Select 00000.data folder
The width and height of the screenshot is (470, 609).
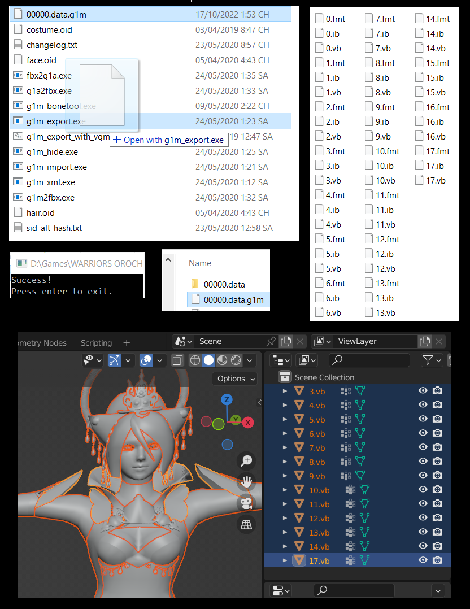(224, 285)
